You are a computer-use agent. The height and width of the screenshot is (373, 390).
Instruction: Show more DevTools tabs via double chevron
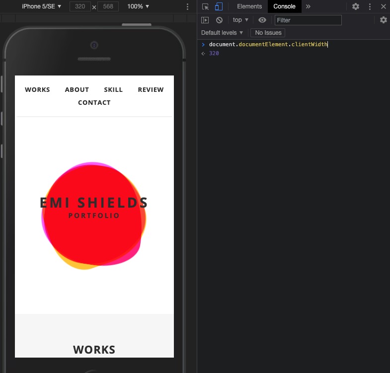click(x=308, y=6)
